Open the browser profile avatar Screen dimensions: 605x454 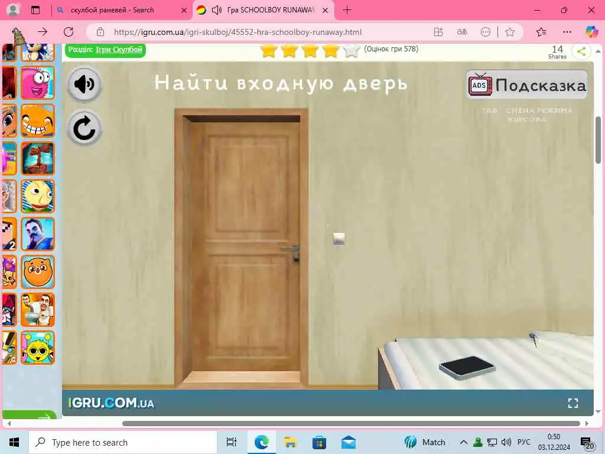coord(13,10)
